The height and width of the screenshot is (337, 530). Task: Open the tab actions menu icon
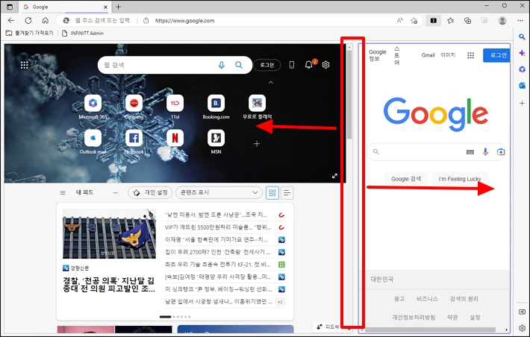coord(10,7)
